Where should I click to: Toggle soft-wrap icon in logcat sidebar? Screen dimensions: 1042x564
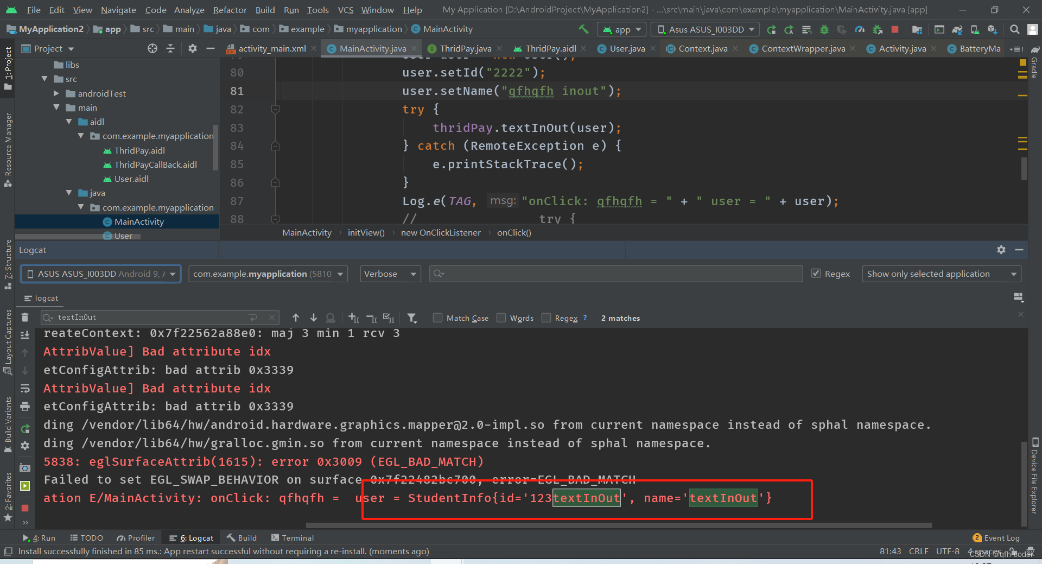pos(25,388)
